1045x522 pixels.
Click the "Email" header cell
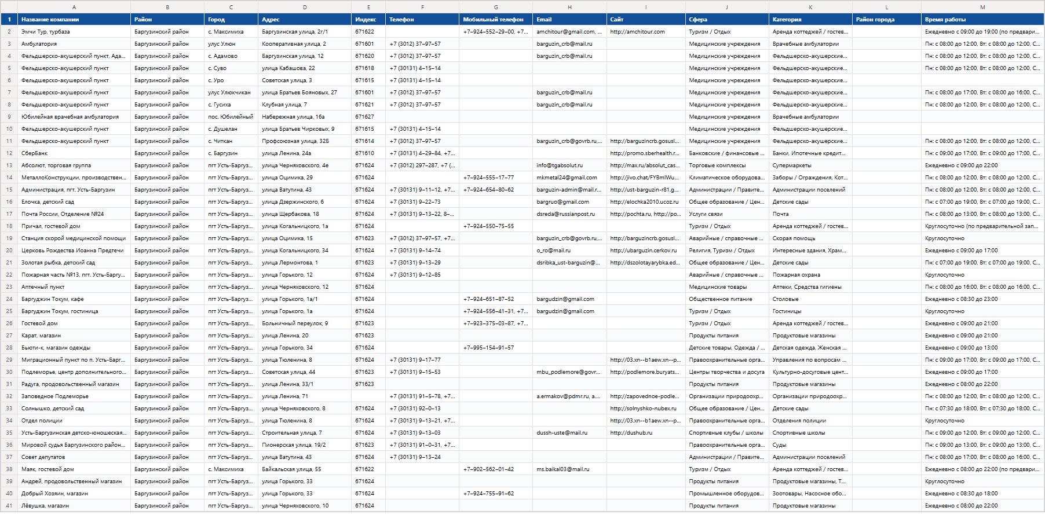tap(569, 19)
